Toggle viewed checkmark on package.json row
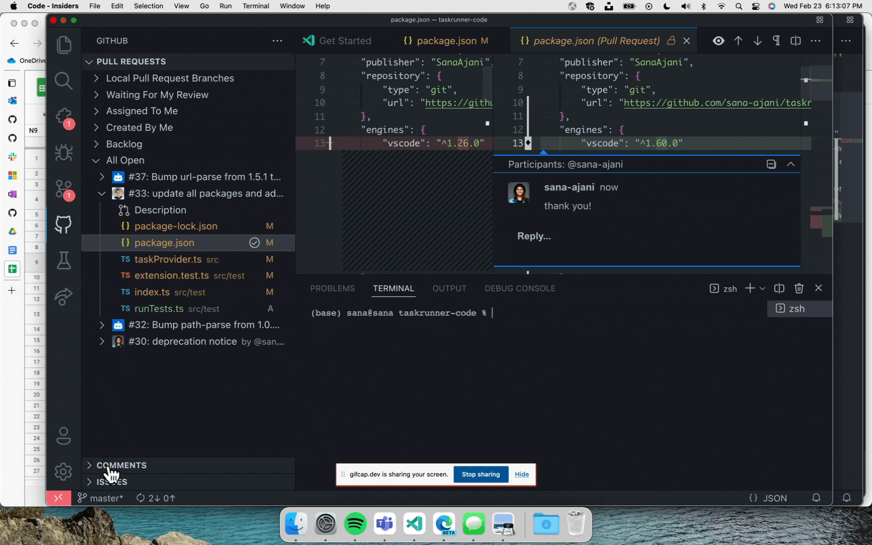The image size is (872, 545). pyautogui.click(x=254, y=243)
